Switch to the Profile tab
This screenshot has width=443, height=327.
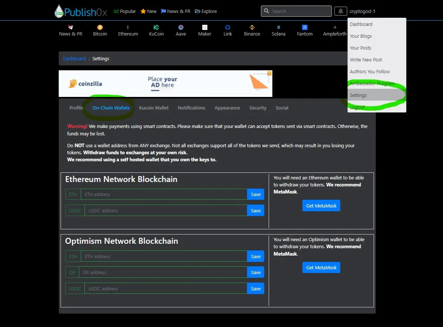[76, 108]
